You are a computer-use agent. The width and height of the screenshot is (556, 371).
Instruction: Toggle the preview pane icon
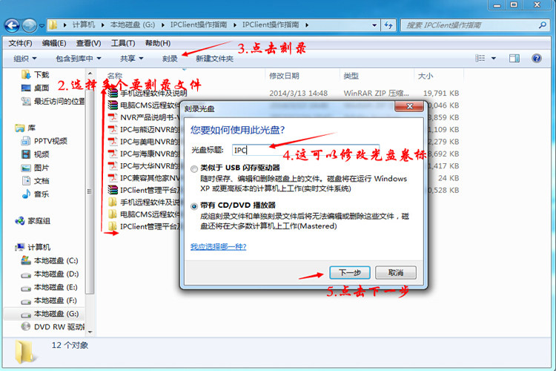514,58
